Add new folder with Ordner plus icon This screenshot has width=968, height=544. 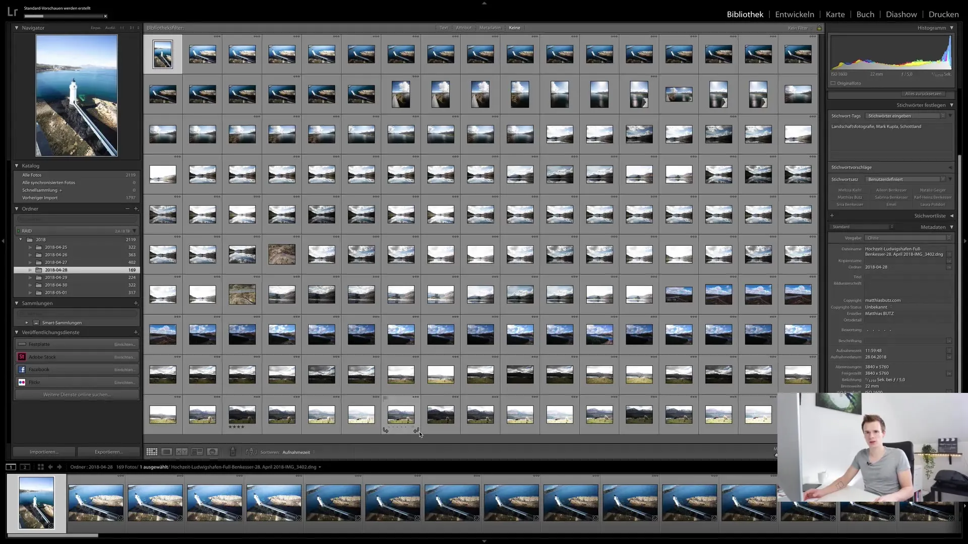136,209
